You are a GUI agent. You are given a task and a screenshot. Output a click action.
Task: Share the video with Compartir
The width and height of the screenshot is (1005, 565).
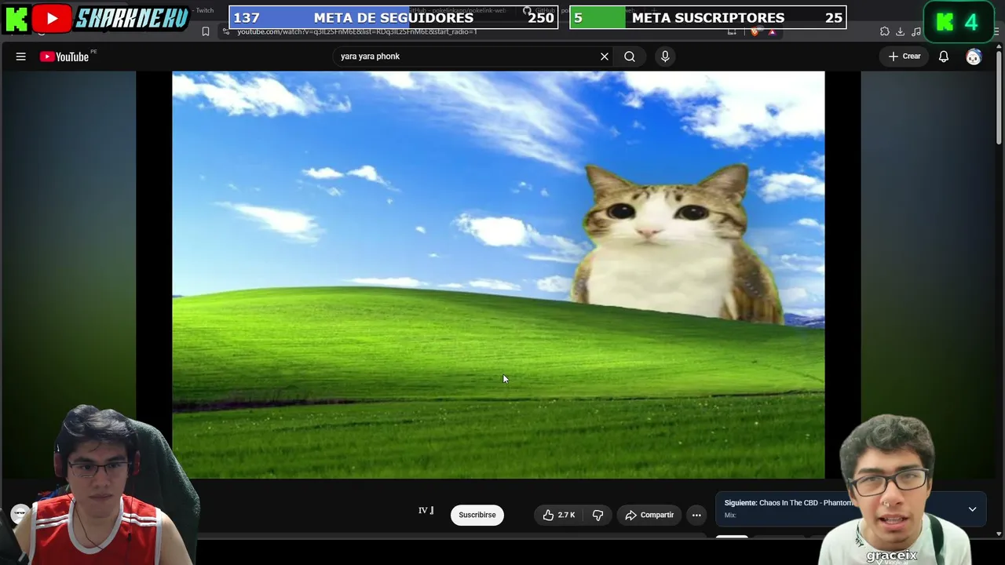coord(649,515)
